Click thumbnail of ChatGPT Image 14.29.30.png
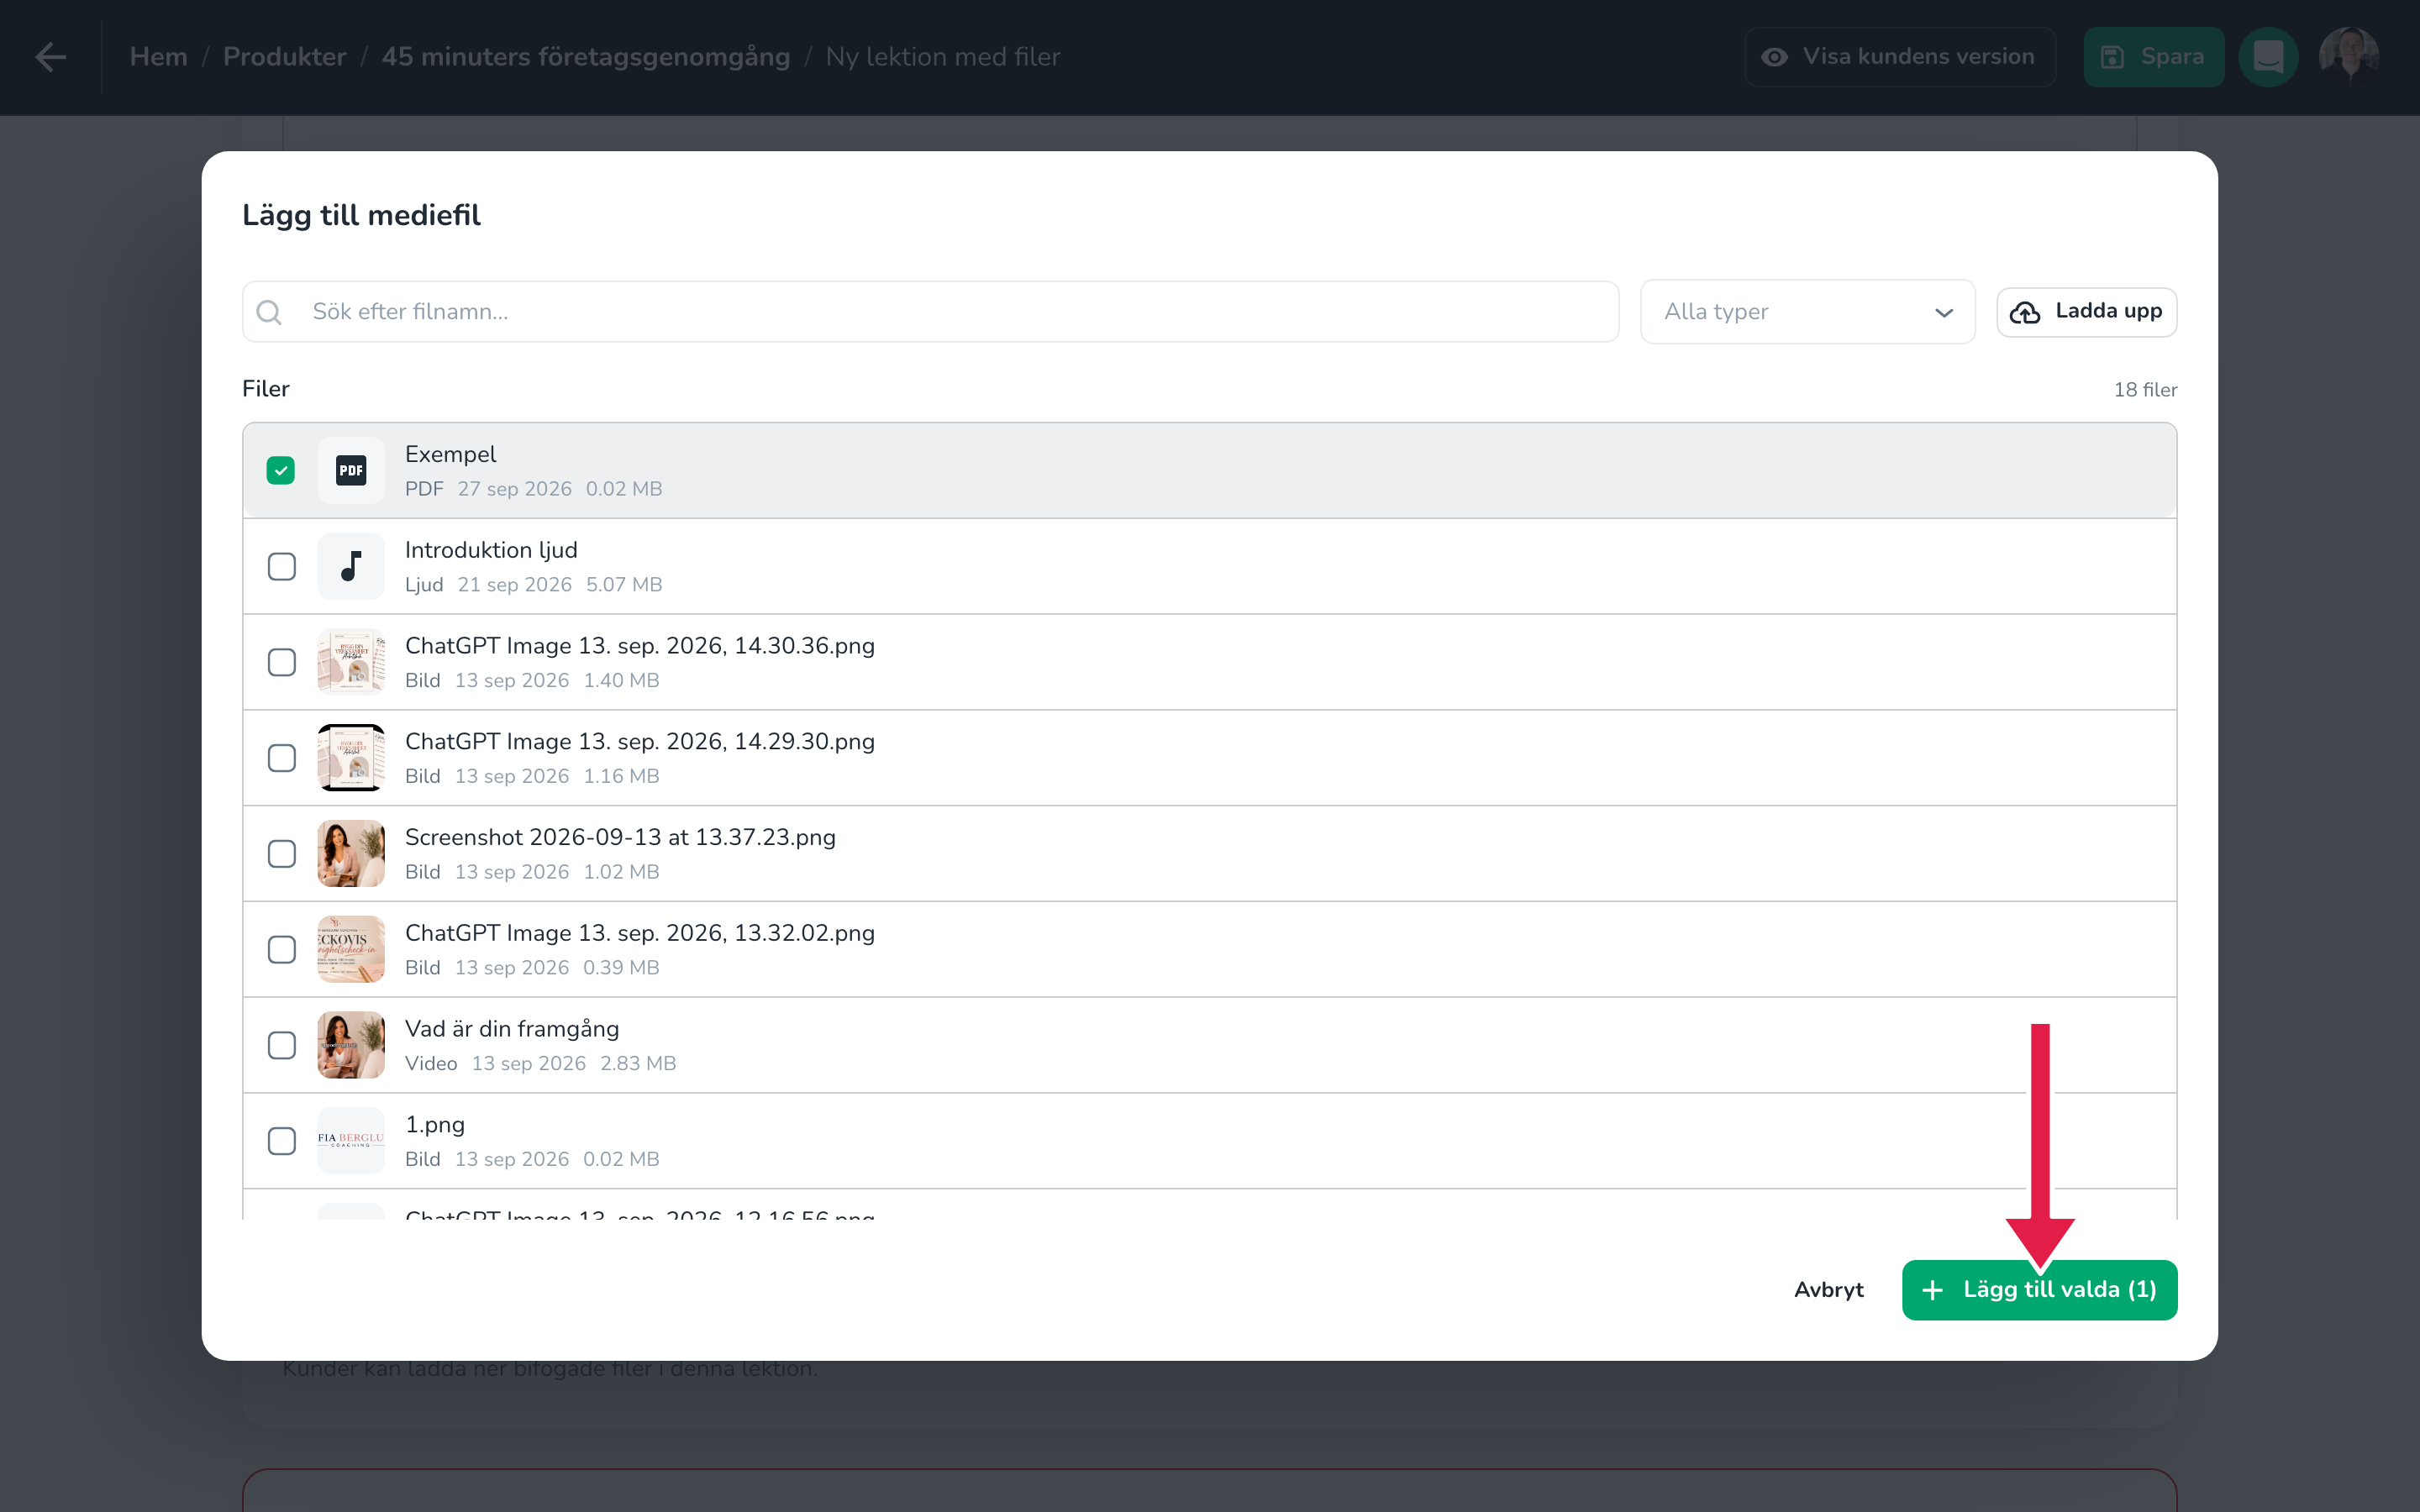Viewport: 2420px width, 1512px height. click(351, 758)
